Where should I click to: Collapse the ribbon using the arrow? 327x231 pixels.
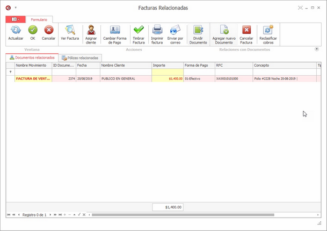317,49
